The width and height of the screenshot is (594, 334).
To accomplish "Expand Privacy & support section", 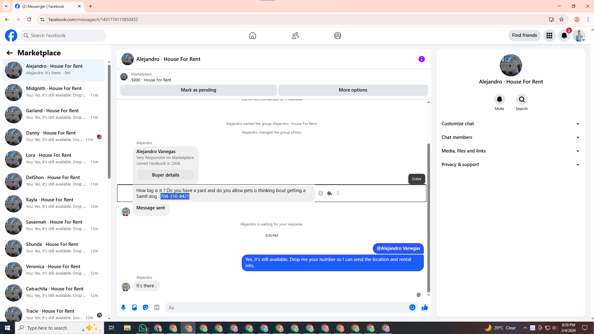I will pyautogui.click(x=511, y=165).
